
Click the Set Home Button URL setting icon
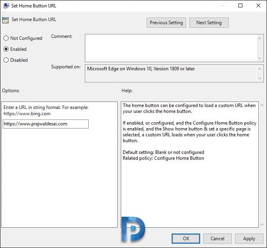(5, 20)
